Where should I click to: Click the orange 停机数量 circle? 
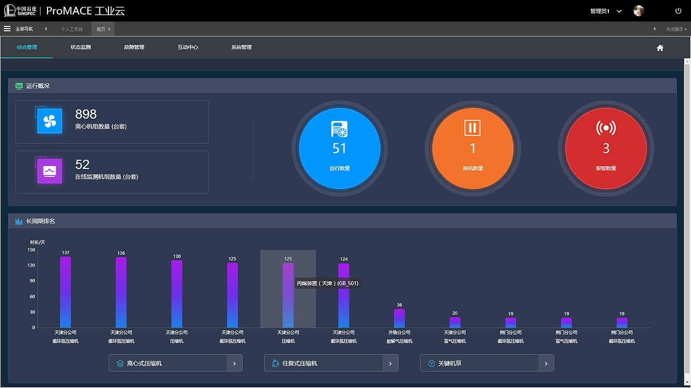[473, 148]
